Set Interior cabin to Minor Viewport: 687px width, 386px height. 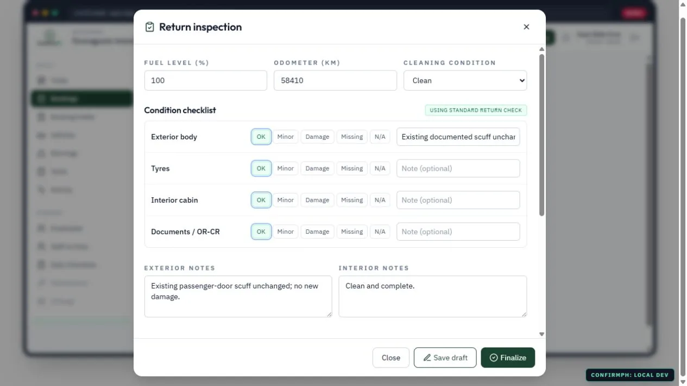(x=286, y=200)
